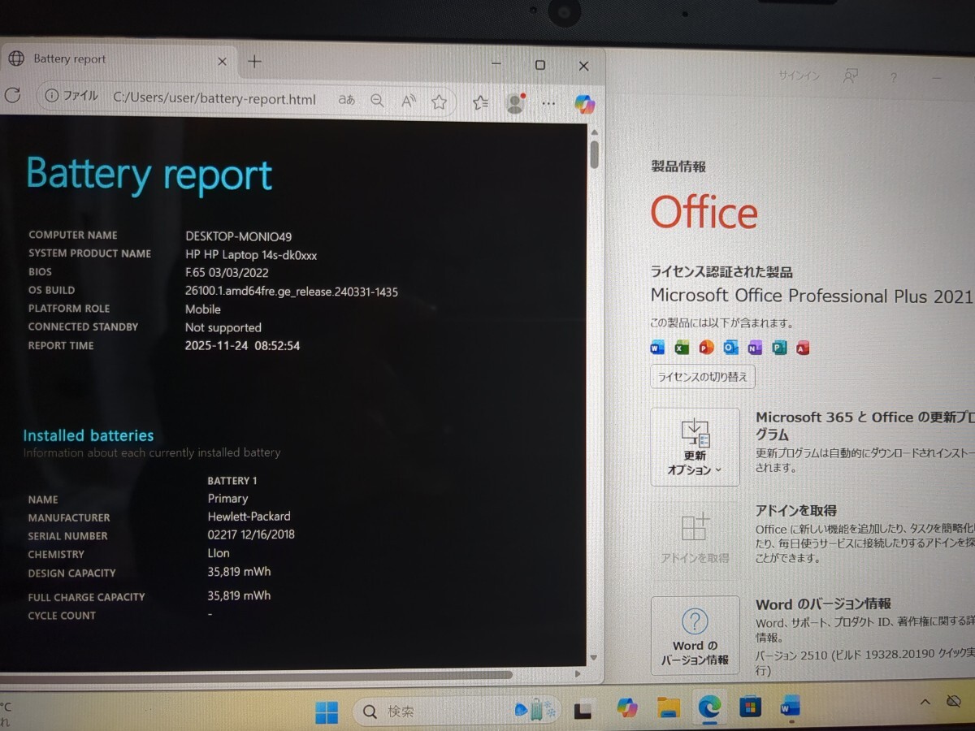Open Word のバージョン情報 button
975x731 pixels.
click(x=695, y=635)
